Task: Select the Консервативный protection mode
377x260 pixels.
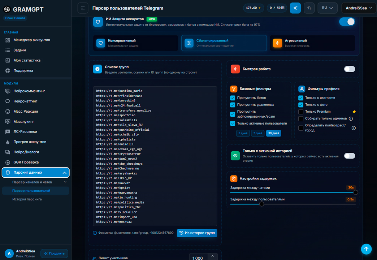Action: (x=136, y=43)
